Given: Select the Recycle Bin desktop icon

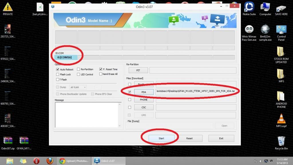Looking at the screenshot, I should coord(281,143).
